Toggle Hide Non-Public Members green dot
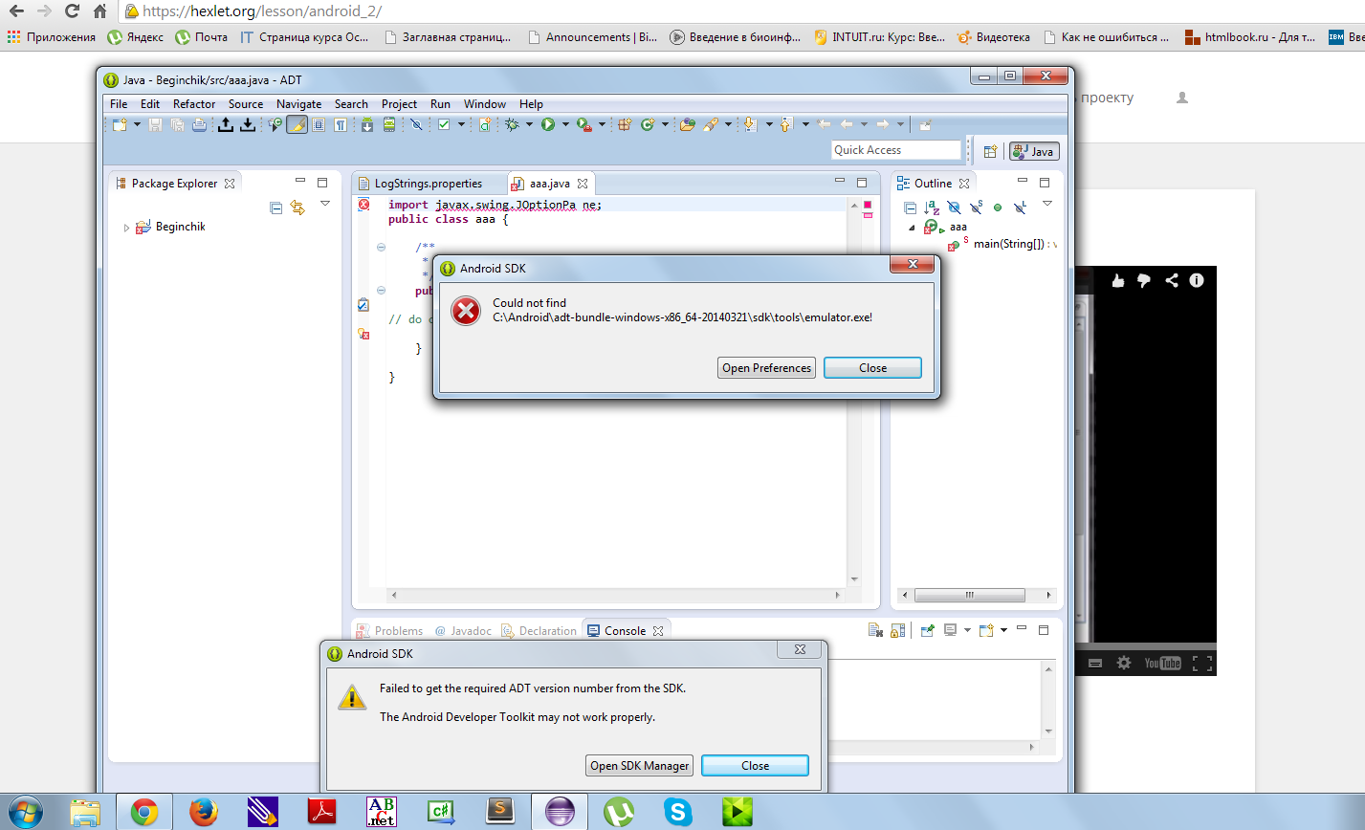Screen dimensions: 1365x830 point(998,207)
